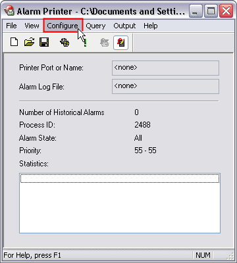
Task: Click the Open folder toolbar icon
Action: point(29,42)
